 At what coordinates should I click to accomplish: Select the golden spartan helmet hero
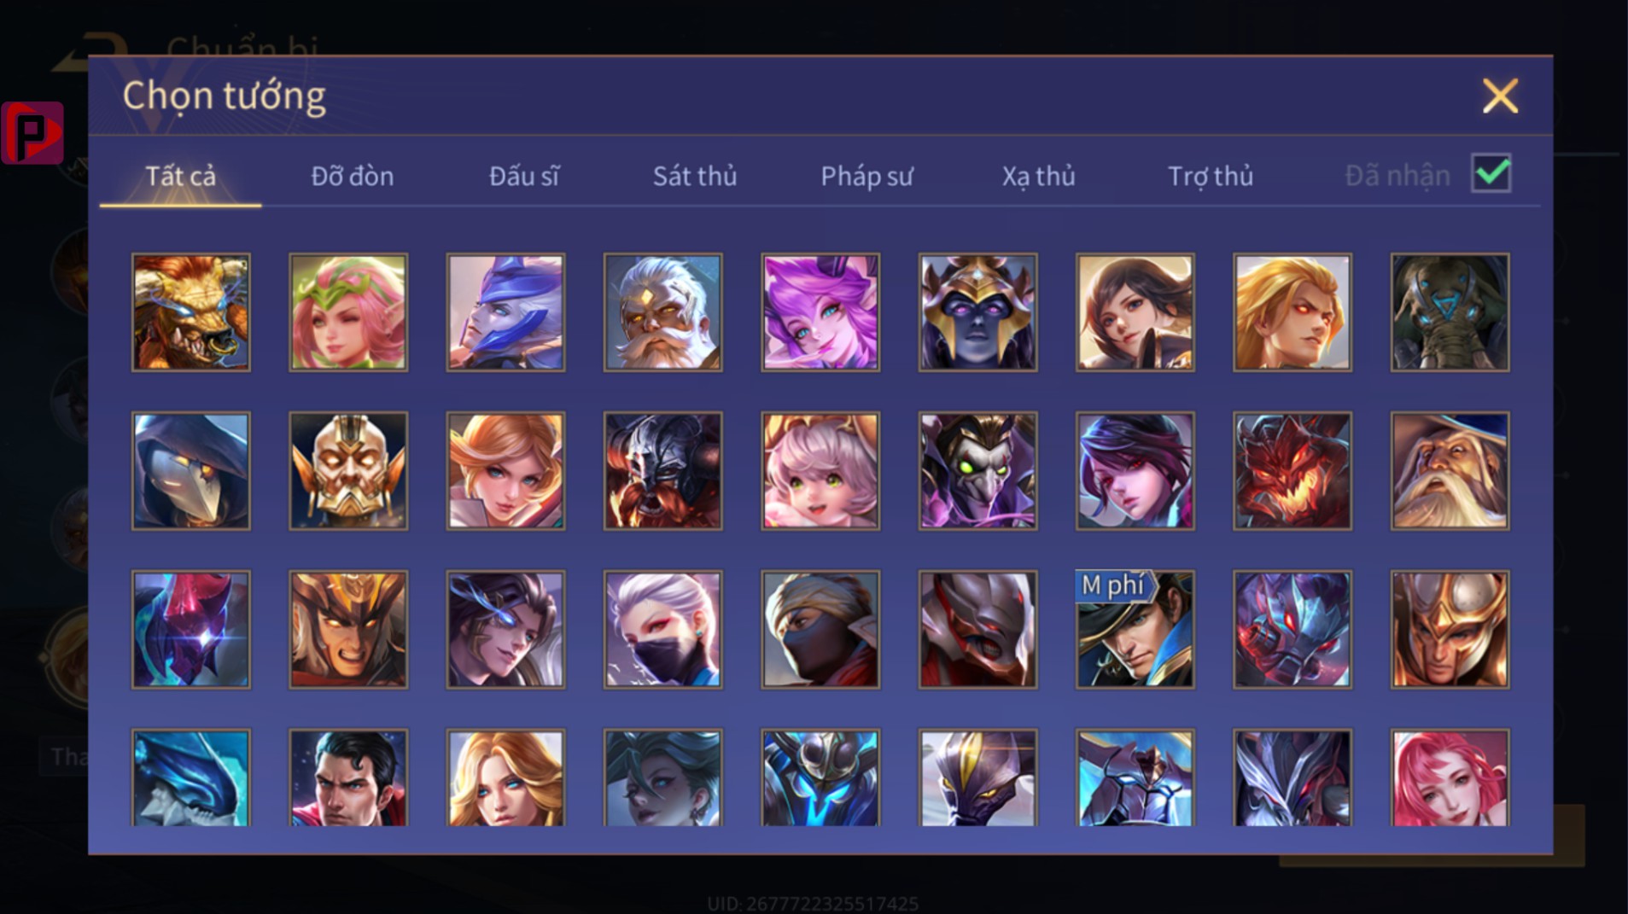1450,630
